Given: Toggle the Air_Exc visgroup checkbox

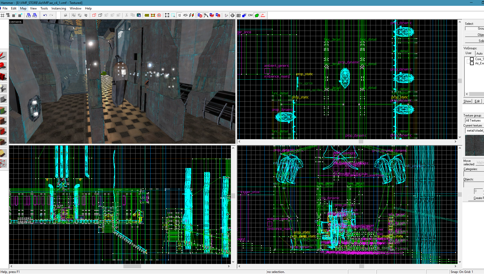Looking at the screenshot, I should click(x=472, y=63).
